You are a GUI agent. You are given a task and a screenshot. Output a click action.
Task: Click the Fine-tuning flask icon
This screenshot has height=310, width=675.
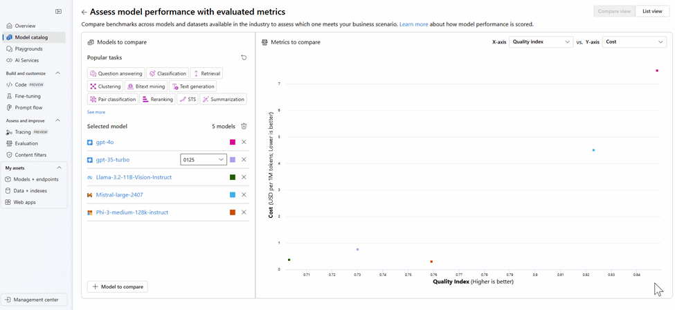click(x=10, y=96)
